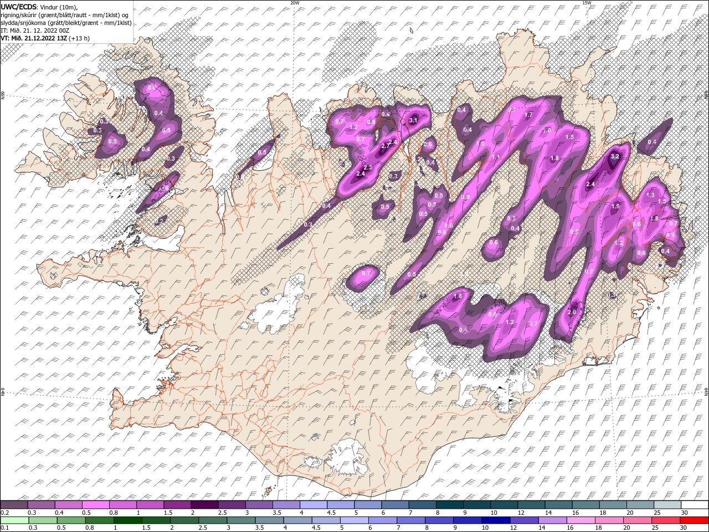
Task: Pick the grey-purple 0.2 swatch in upper legend
Action: pyautogui.click(x=14, y=505)
